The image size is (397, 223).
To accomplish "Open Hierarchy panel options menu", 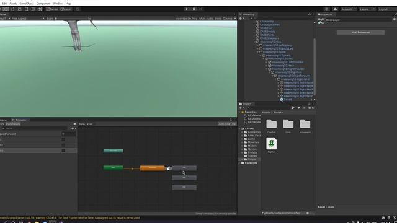I will click(313, 14).
